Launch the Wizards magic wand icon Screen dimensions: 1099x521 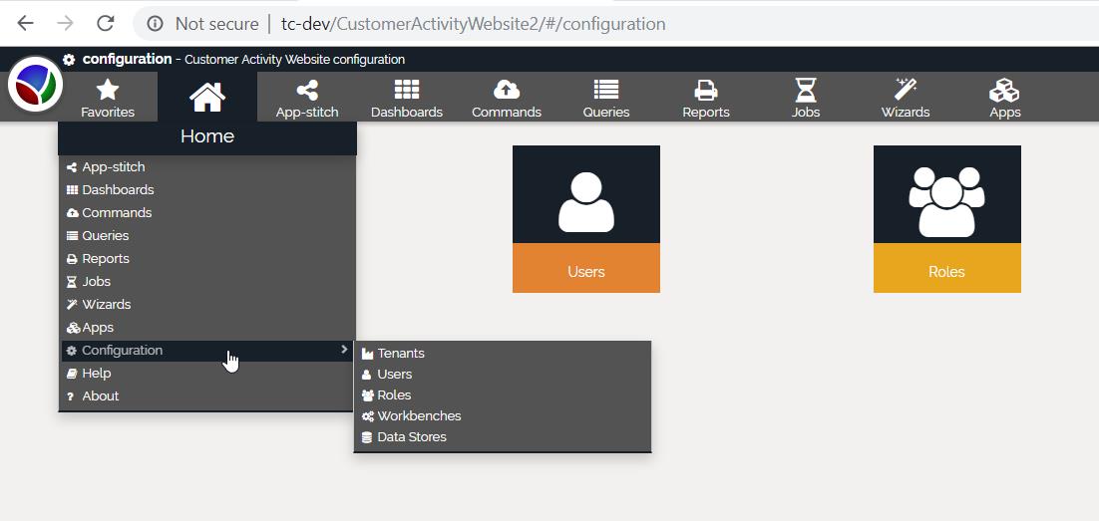pyautogui.click(x=906, y=92)
